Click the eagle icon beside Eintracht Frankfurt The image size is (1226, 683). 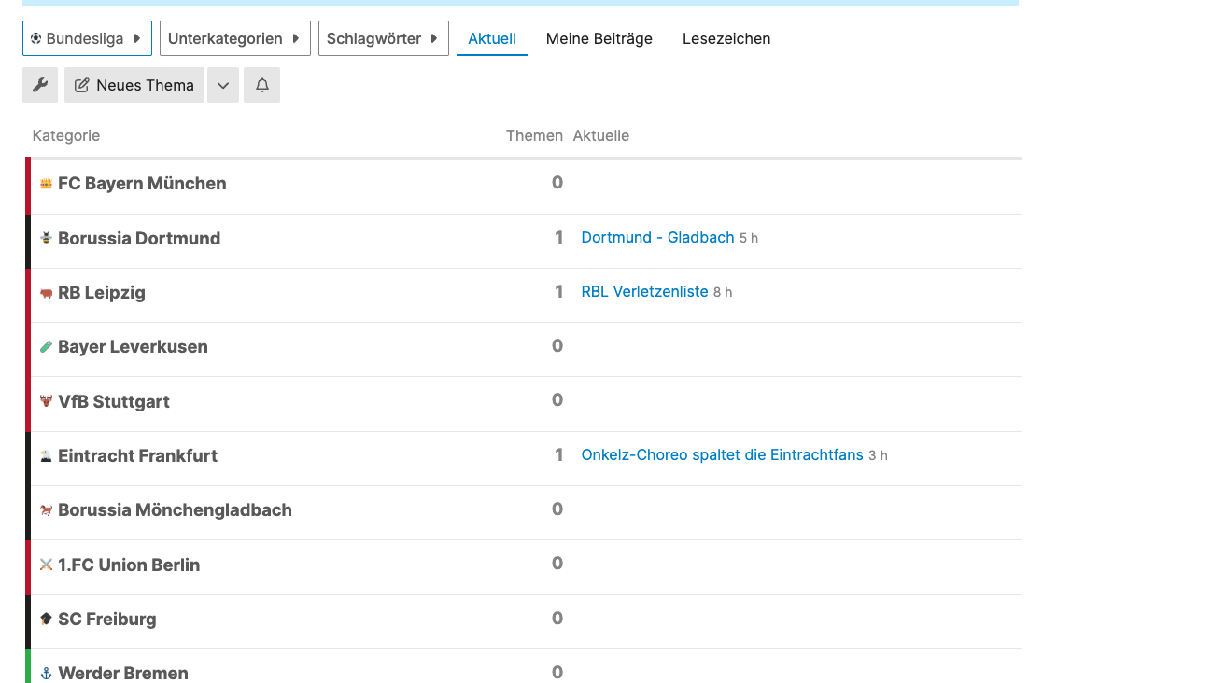click(46, 455)
